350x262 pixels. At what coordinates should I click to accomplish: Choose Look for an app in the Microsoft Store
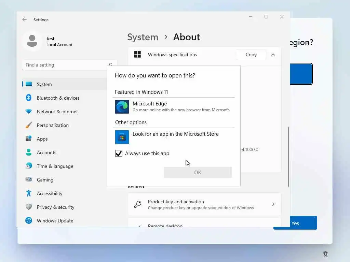point(174,137)
